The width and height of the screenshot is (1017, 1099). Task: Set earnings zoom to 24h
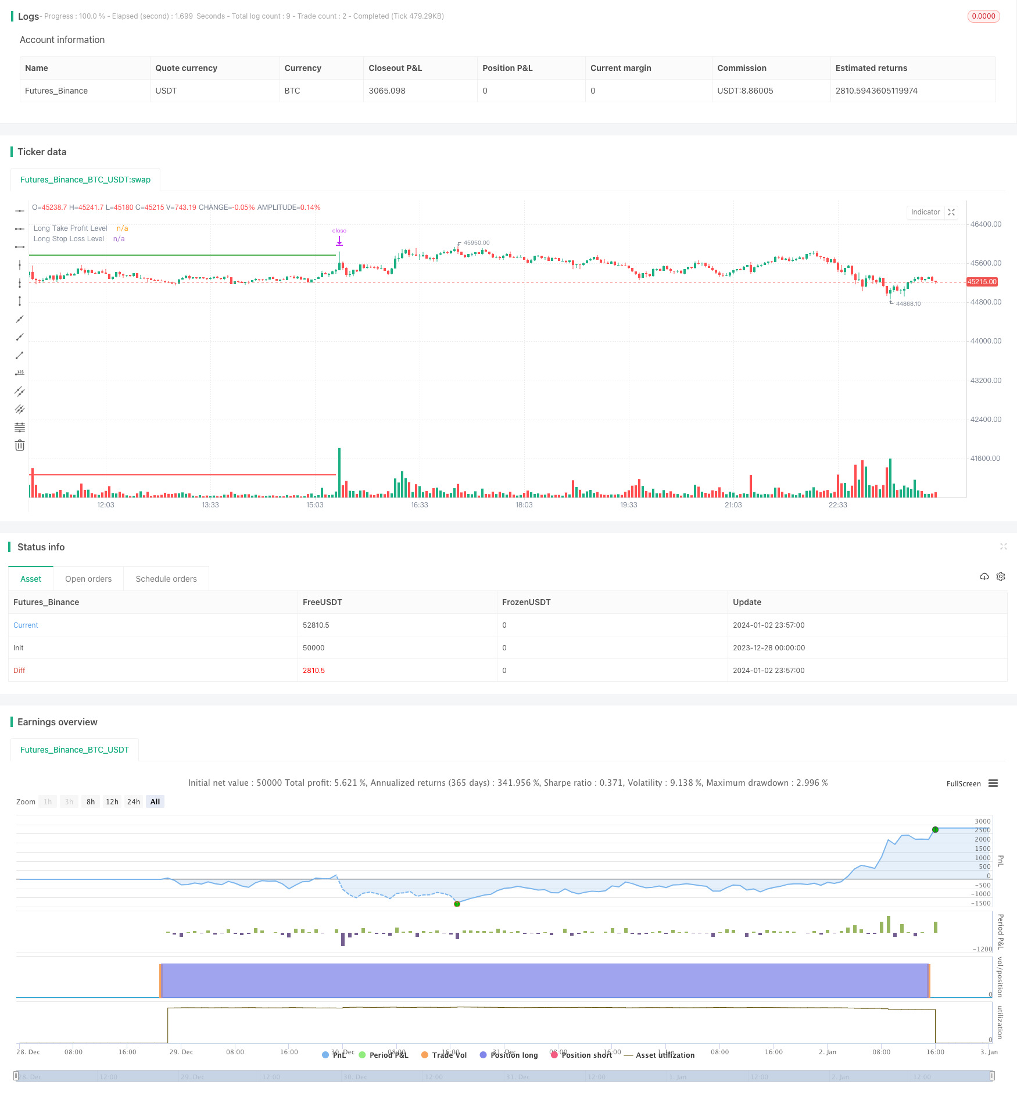pos(134,801)
